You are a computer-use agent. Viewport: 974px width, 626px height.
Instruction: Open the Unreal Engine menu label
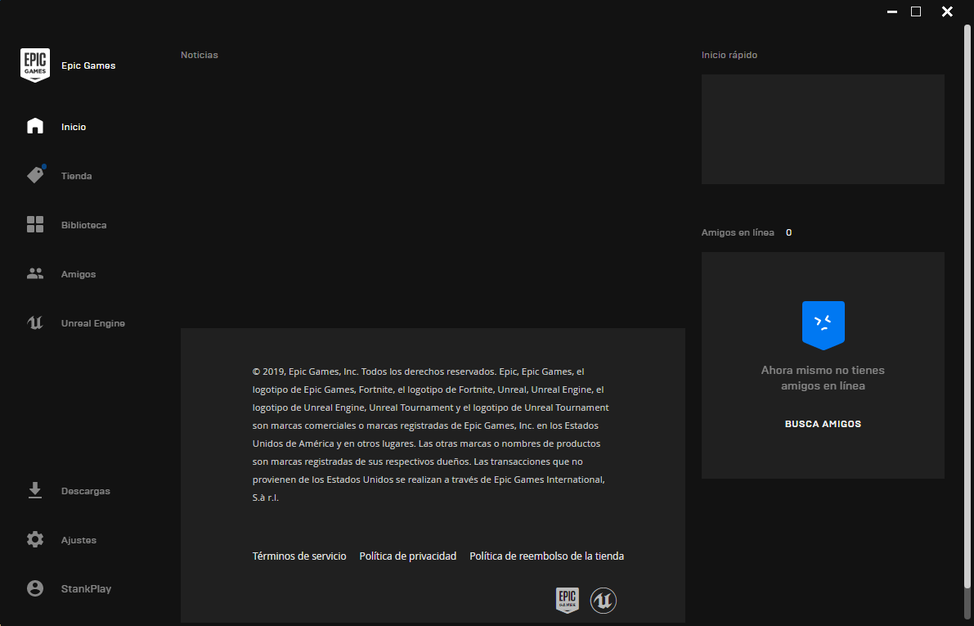tap(93, 323)
